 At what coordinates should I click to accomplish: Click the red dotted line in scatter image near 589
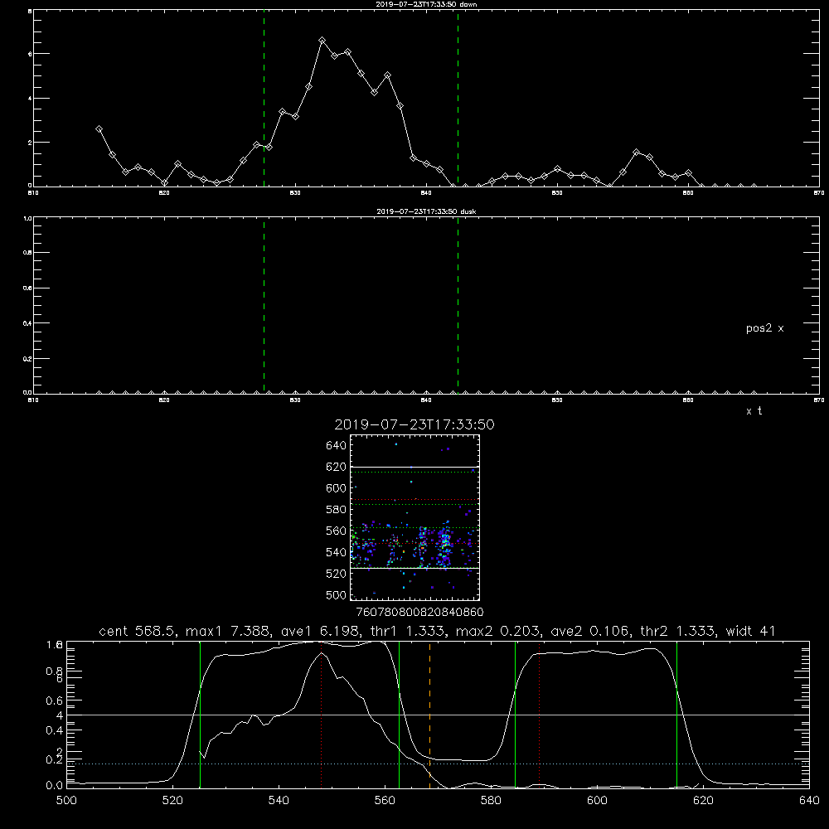pos(414,500)
